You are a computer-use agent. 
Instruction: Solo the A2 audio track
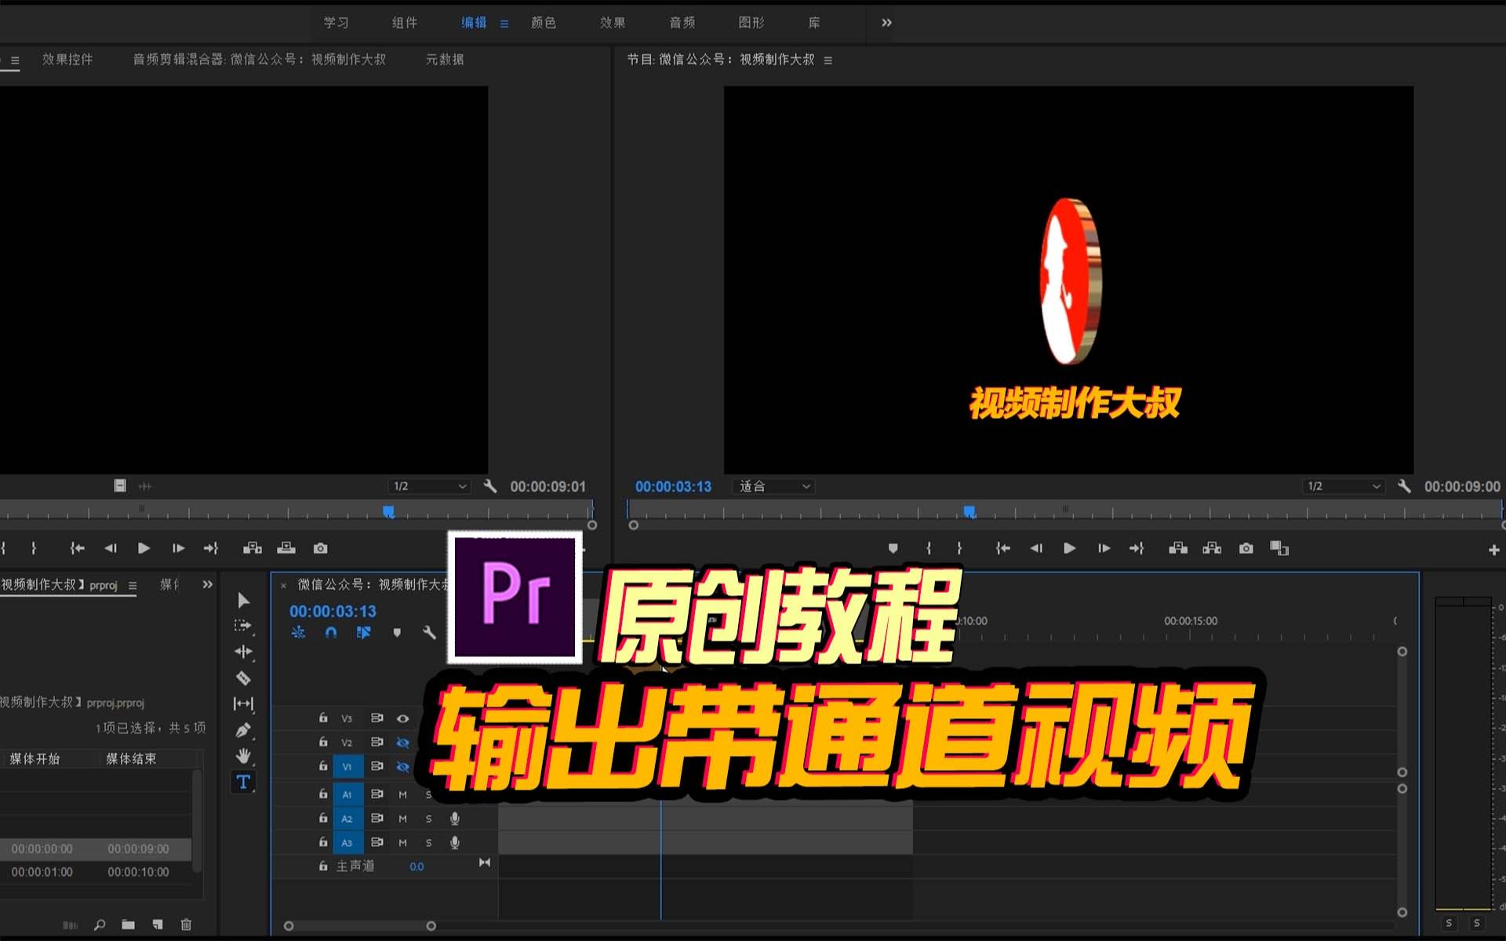[x=428, y=819]
